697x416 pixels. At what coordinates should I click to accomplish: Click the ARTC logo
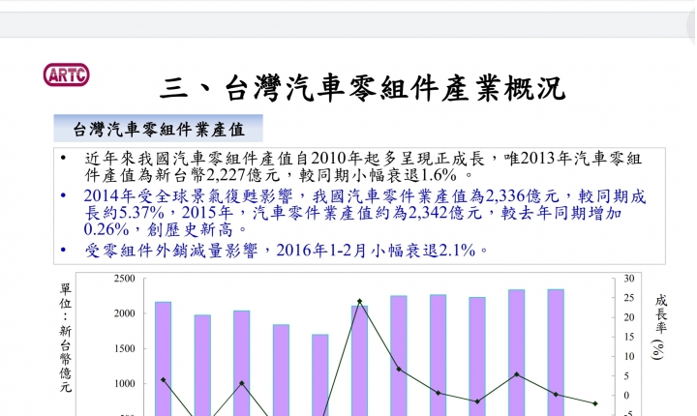[x=66, y=74]
